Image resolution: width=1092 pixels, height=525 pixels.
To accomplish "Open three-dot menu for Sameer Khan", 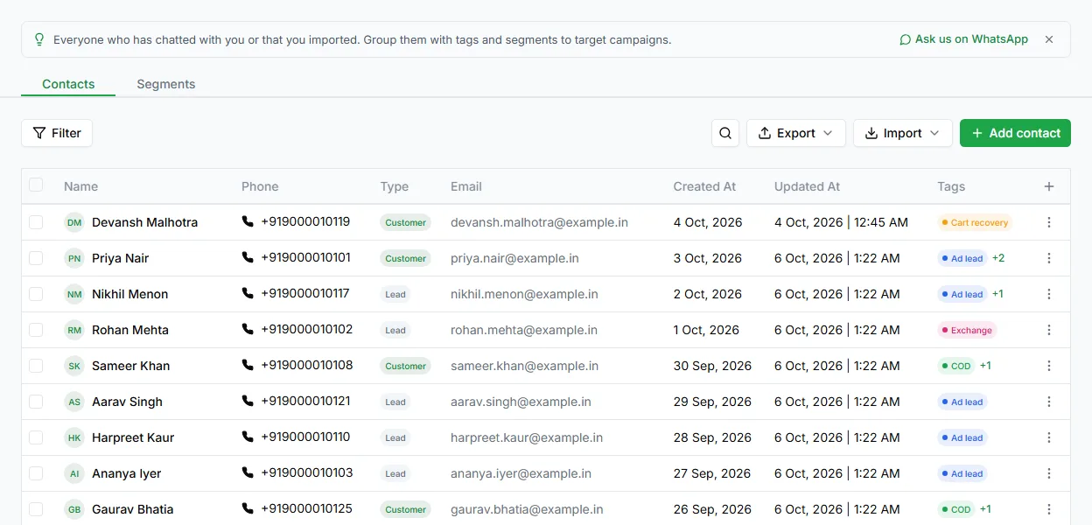I will (1049, 366).
